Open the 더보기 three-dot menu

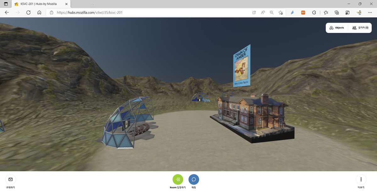[x=361, y=179]
